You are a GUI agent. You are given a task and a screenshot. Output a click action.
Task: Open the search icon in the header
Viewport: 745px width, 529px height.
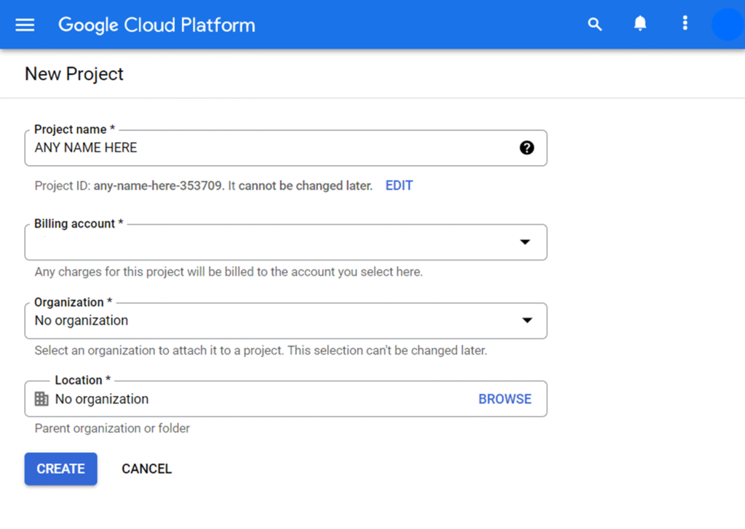(x=595, y=24)
